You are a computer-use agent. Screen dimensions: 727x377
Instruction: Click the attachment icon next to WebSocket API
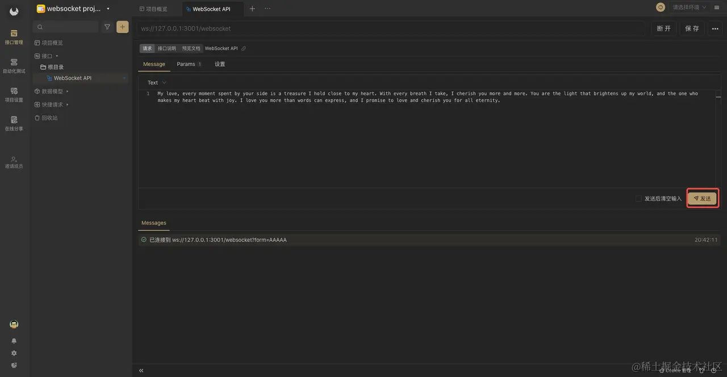point(243,48)
